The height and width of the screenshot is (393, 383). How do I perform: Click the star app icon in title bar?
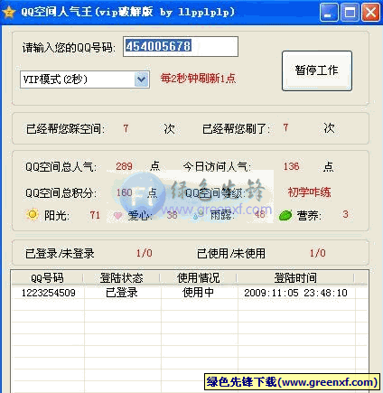[x=9, y=13]
